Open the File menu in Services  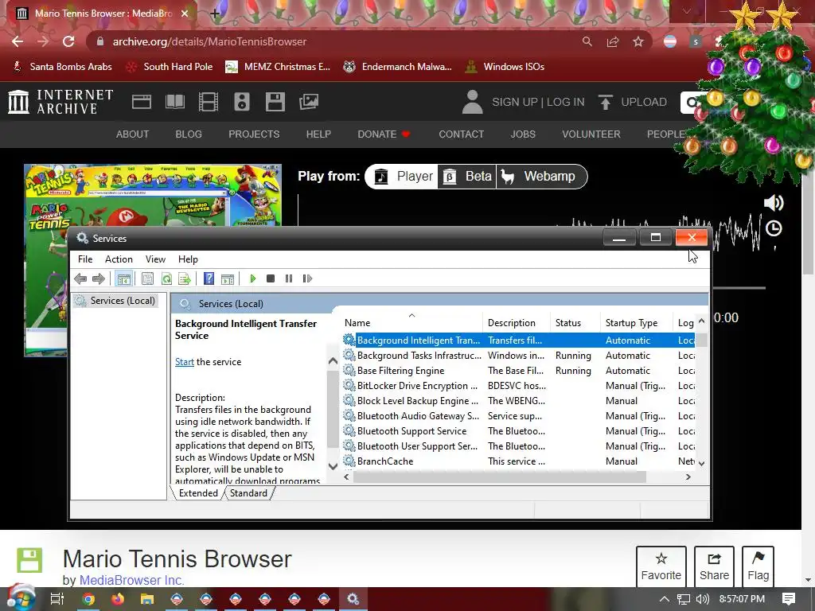[85, 259]
